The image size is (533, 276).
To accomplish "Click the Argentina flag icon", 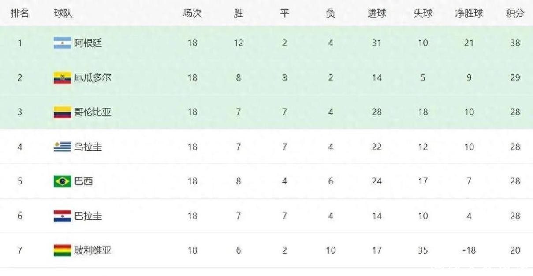I will point(62,43).
